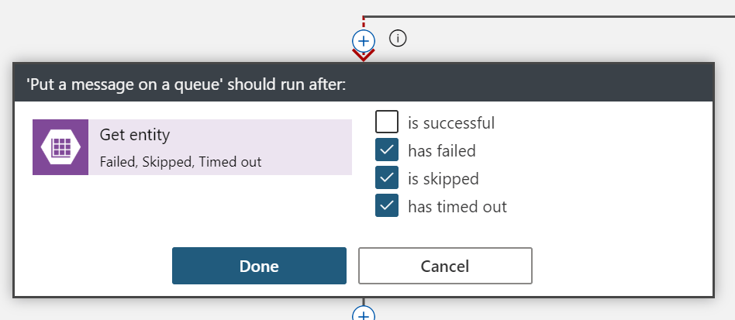This screenshot has height=320, width=735.
Task: Click the 'Failed, Skipped, Timed out' status text
Action: 181,162
